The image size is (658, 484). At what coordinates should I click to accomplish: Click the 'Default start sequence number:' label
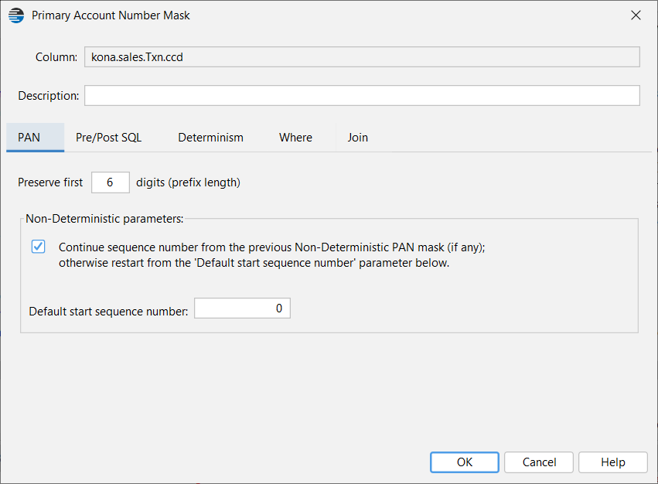tap(108, 312)
